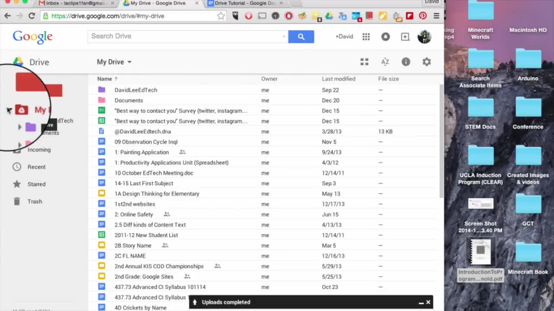Screen dimensions: 554x311
Task: Open the David account avatar
Action: pyautogui.click(x=424, y=37)
